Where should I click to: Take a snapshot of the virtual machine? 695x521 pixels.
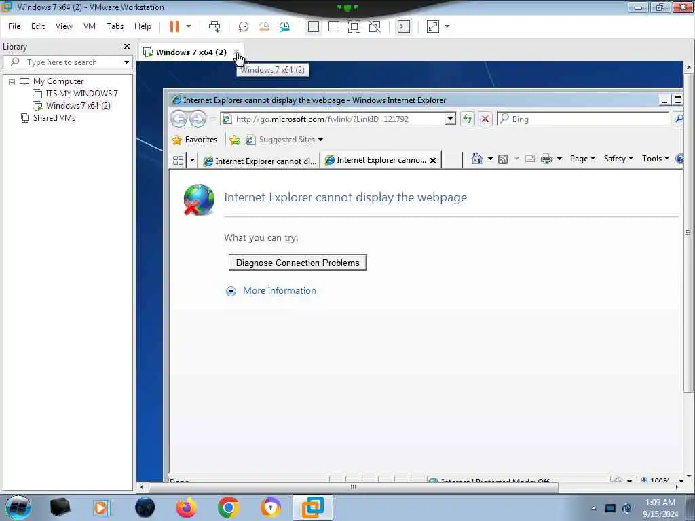pos(244,26)
